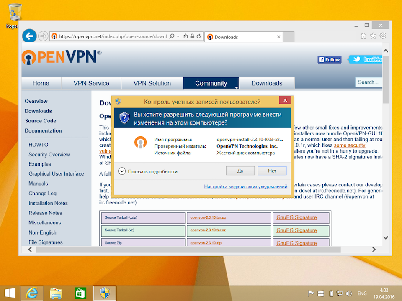Refresh the page with reload icon
Viewport: 402px width, 301px height.
pos(198,36)
